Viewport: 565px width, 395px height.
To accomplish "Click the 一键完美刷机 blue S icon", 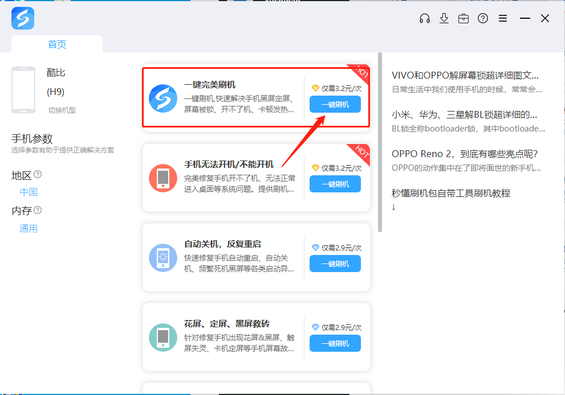I will [163, 98].
